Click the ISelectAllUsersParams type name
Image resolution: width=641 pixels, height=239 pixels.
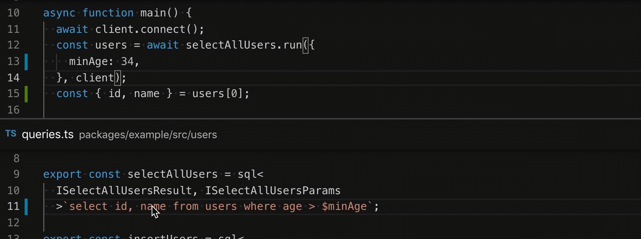click(x=273, y=190)
